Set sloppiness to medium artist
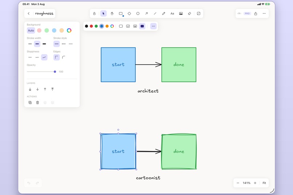 37,57
